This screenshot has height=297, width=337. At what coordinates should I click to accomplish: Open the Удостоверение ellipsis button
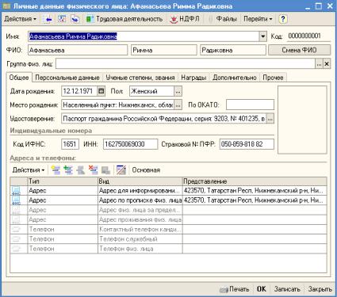[270, 119]
